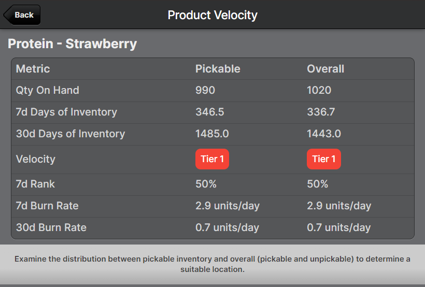This screenshot has width=425, height=287.
Task: Click the Pickable column header
Action: click(218, 69)
